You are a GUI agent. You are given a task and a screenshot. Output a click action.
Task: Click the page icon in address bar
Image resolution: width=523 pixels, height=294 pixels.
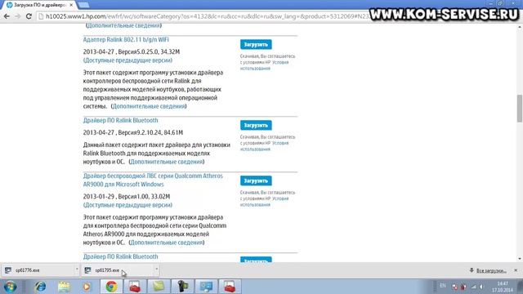(x=42, y=16)
